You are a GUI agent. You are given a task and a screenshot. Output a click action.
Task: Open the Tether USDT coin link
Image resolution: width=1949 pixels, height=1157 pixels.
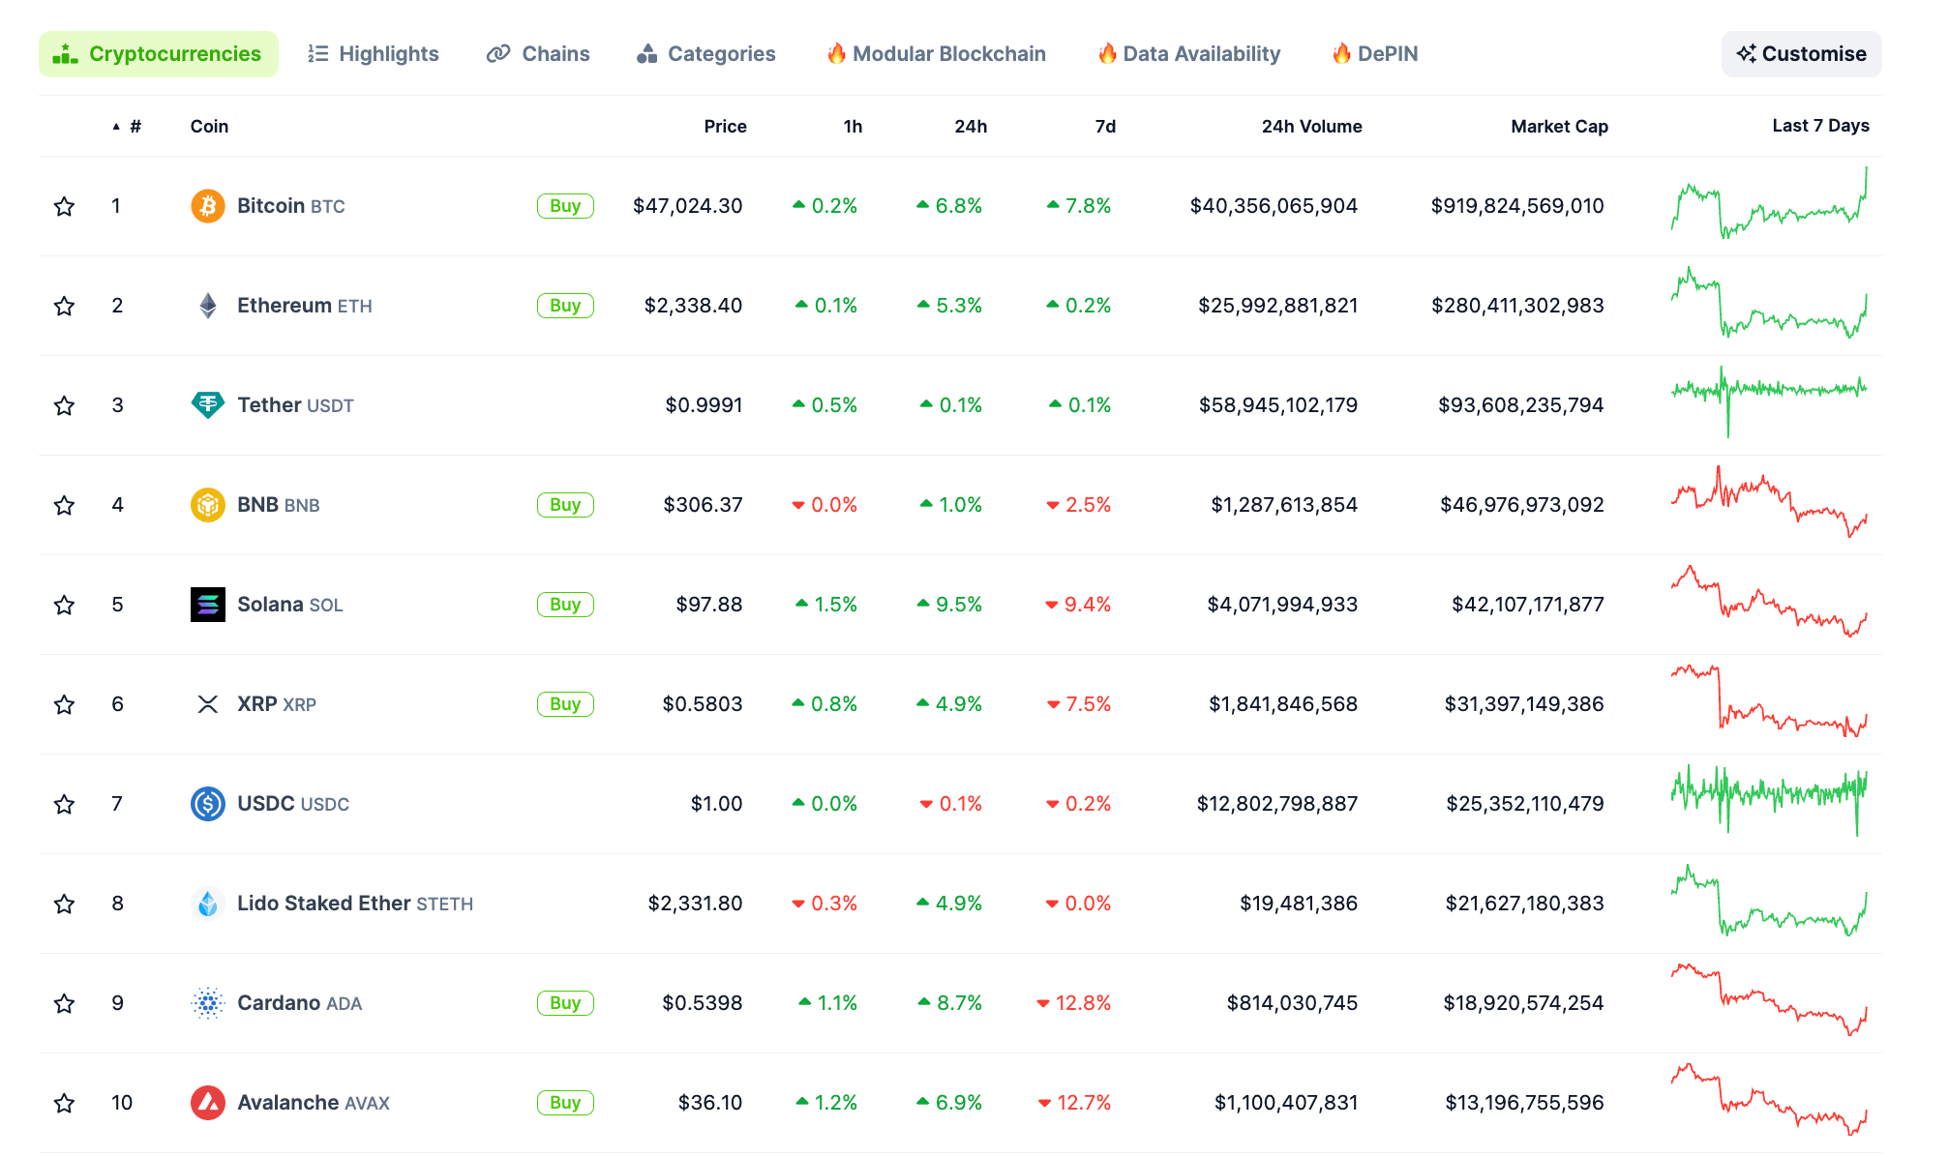[295, 405]
